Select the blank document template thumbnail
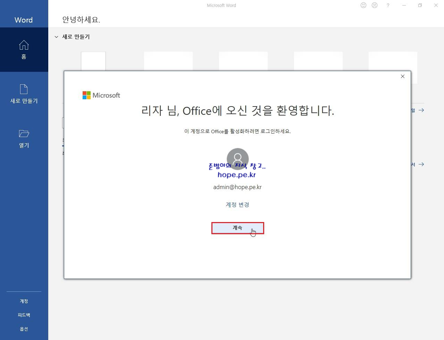Viewport: 444px width, 340px height. coord(93,61)
